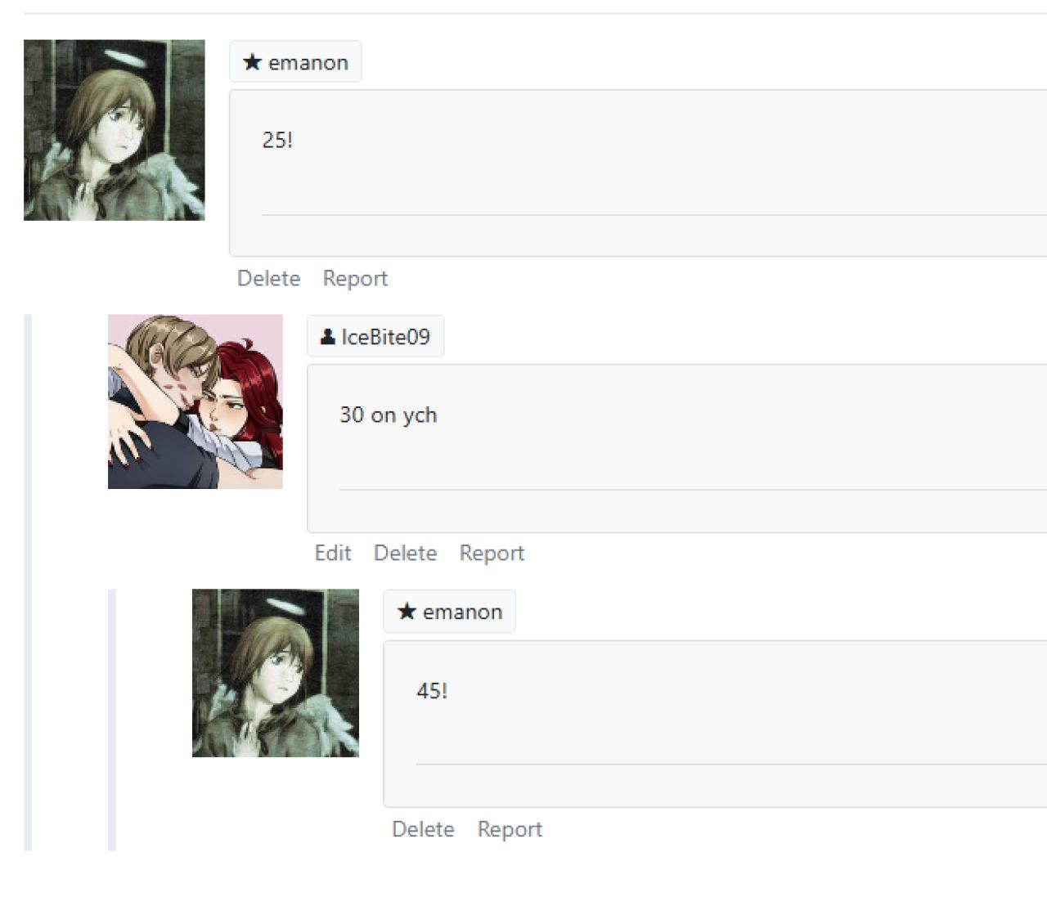Report the "25!" comment
The height and width of the screenshot is (897, 1047).
[355, 278]
